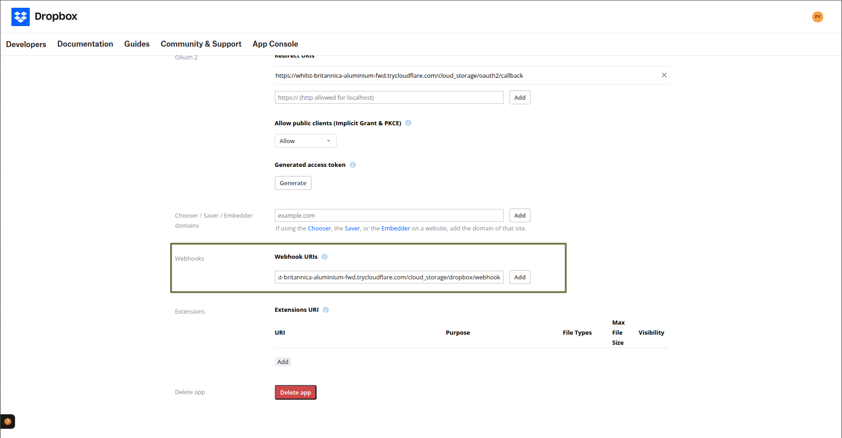
Task: Show info icon next to Extensions URI
Action: coord(326,310)
